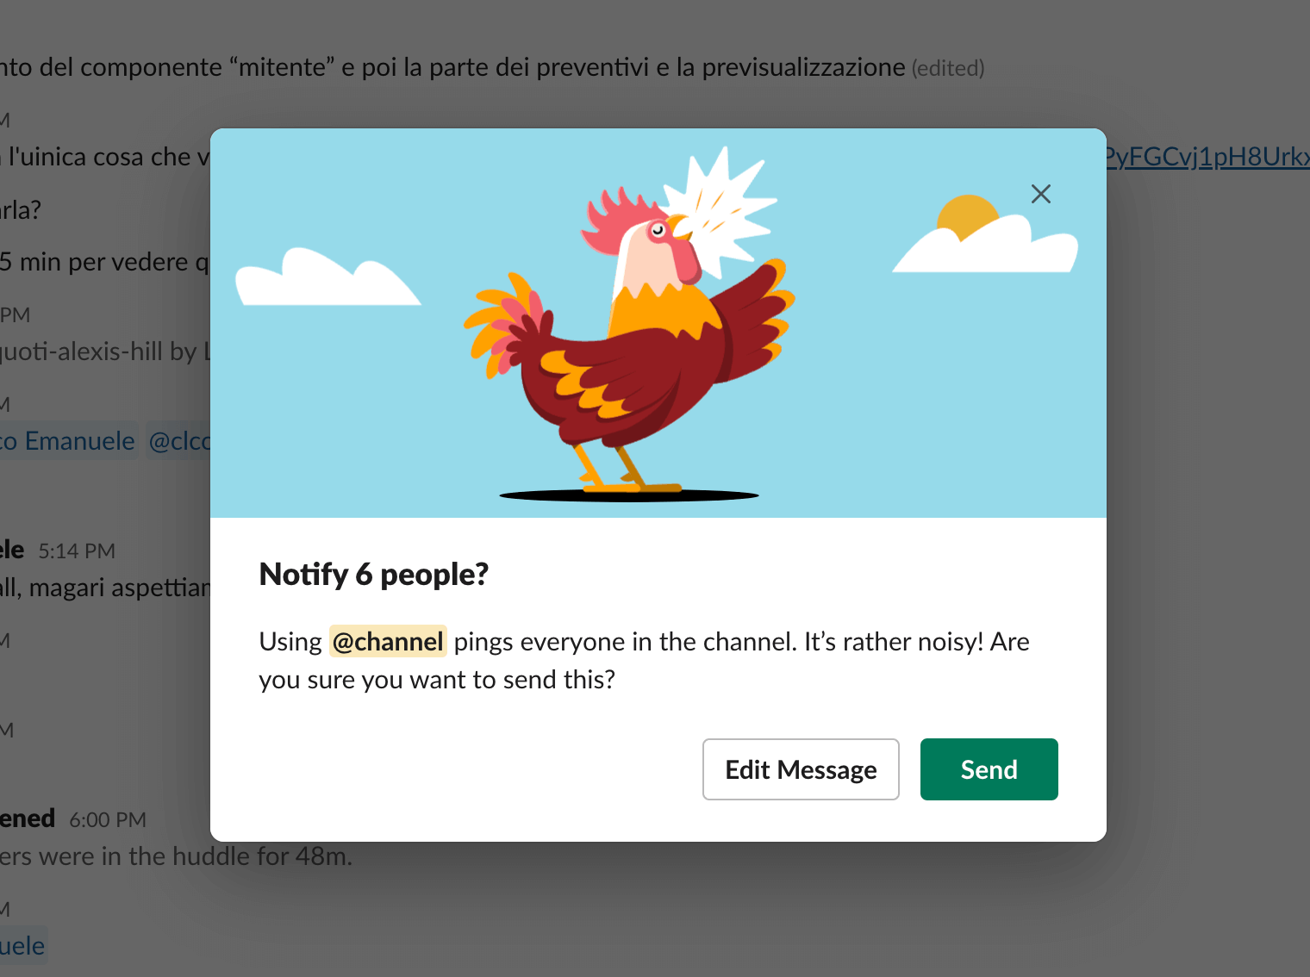Click the green Send button

pos(989,769)
